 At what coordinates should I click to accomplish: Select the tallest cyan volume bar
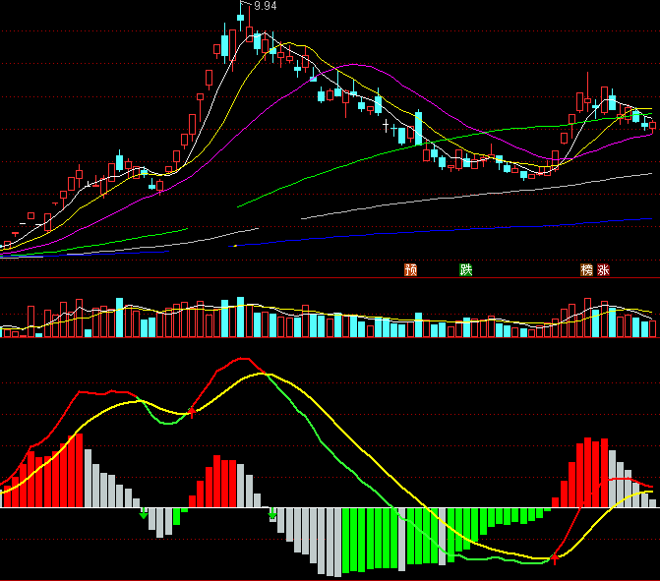(240, 317)
